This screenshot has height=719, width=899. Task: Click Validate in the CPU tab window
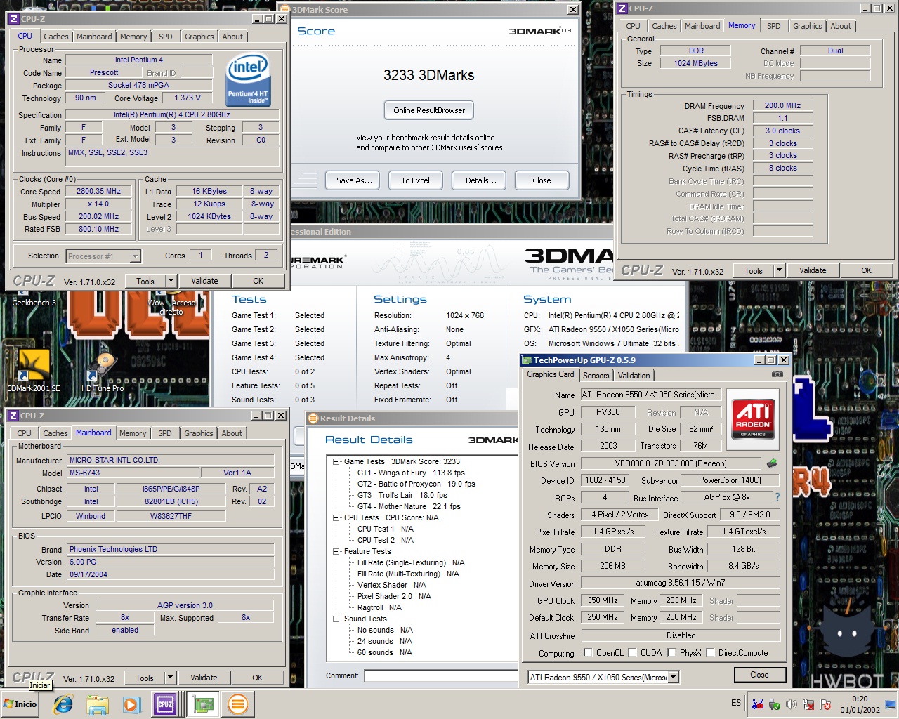[204, 281]
